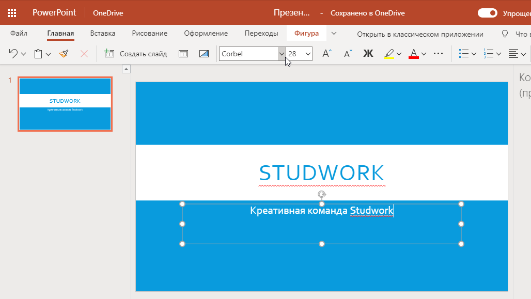Click the bulleted list icon
Viewport: 531px width, 299px height.
[464, 54]
